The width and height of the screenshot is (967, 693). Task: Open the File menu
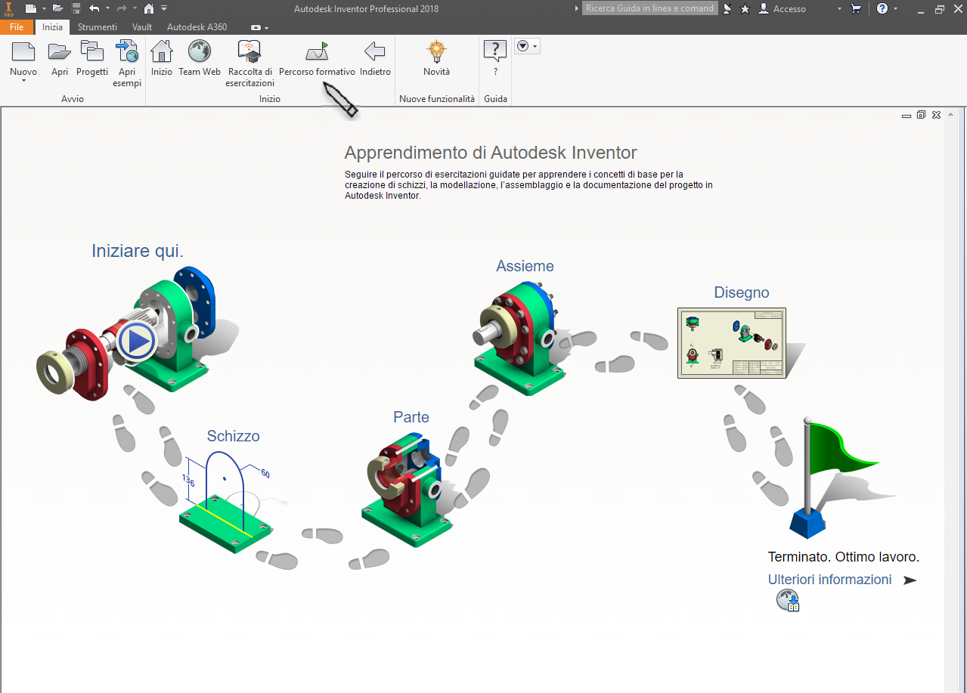pyautogui.click(x=17, y=27)
